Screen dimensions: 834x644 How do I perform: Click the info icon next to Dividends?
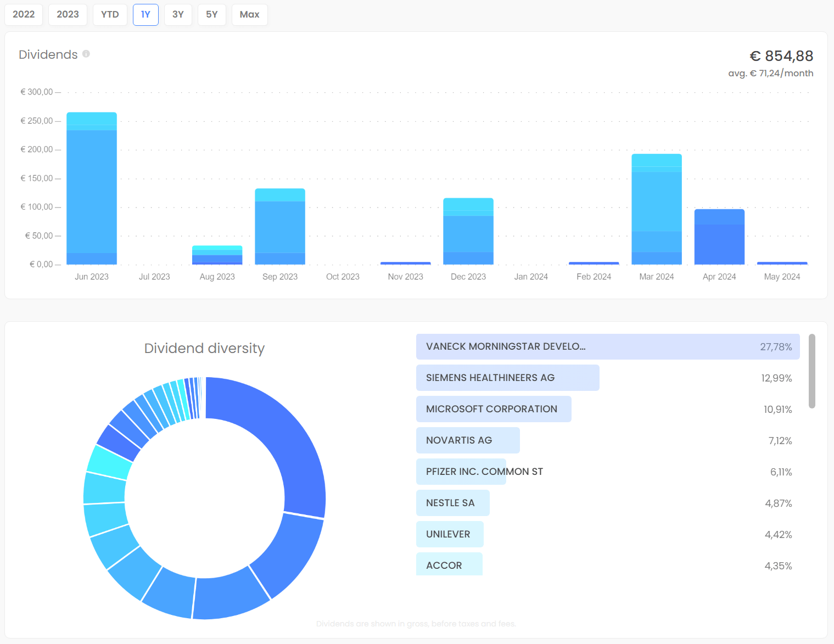(x=86, y=54)
